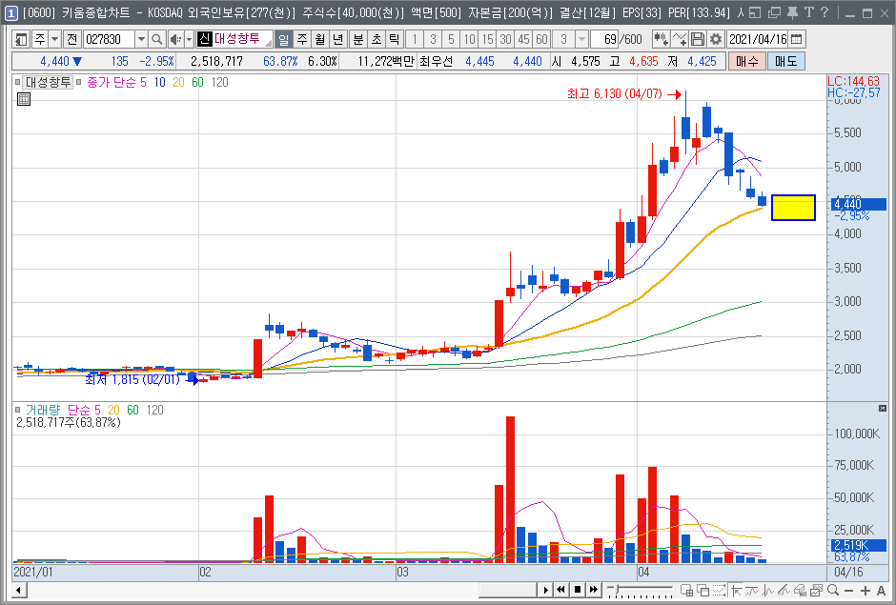Viewport: 896px width, 605px height.
Task: Click the overlapping windows icon at bottom
Action: coord(703,591)
